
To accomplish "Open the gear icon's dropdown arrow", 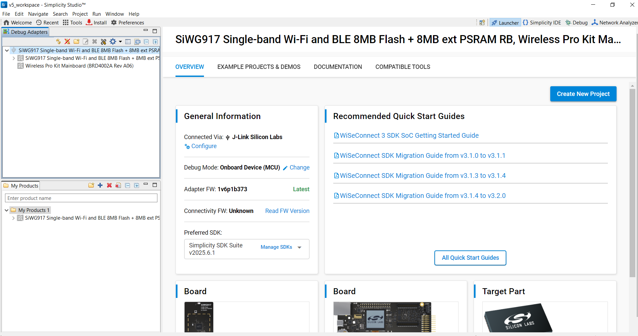I will point(120,41).
